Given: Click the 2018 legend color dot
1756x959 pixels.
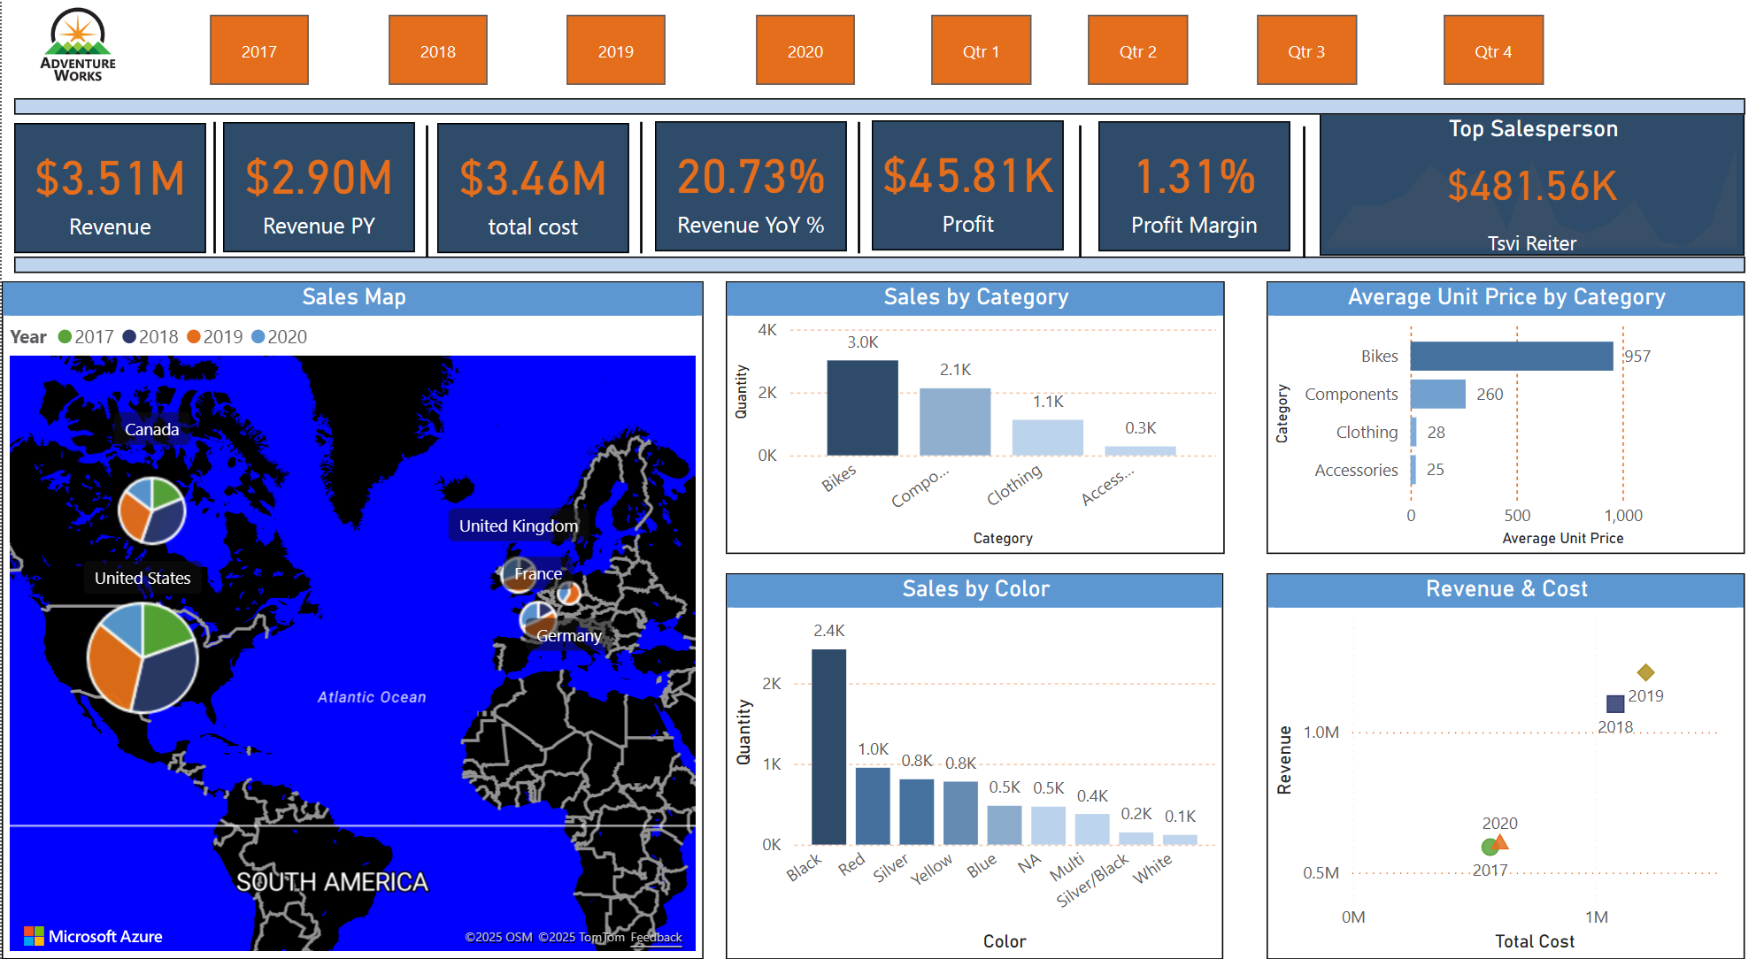Looking at the screenshot, I should click(129, 337).
